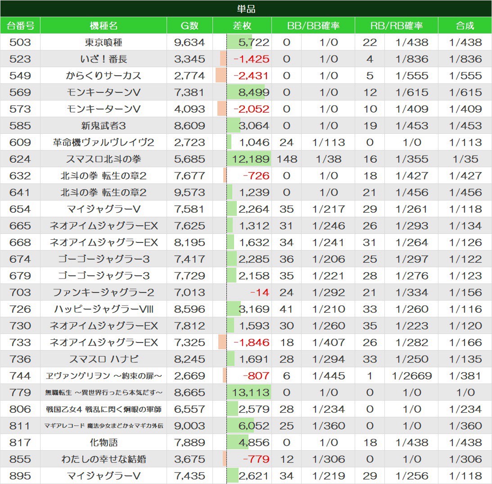This screenshot has width=492, height=484.
Task: Click the RB/RB確率 column header
Action: pos(396,25)
